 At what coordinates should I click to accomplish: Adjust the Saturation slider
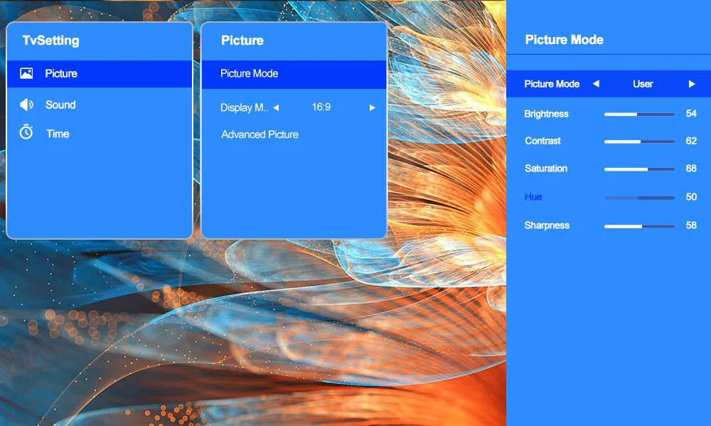pyautogui.click(x=639, y=169)
